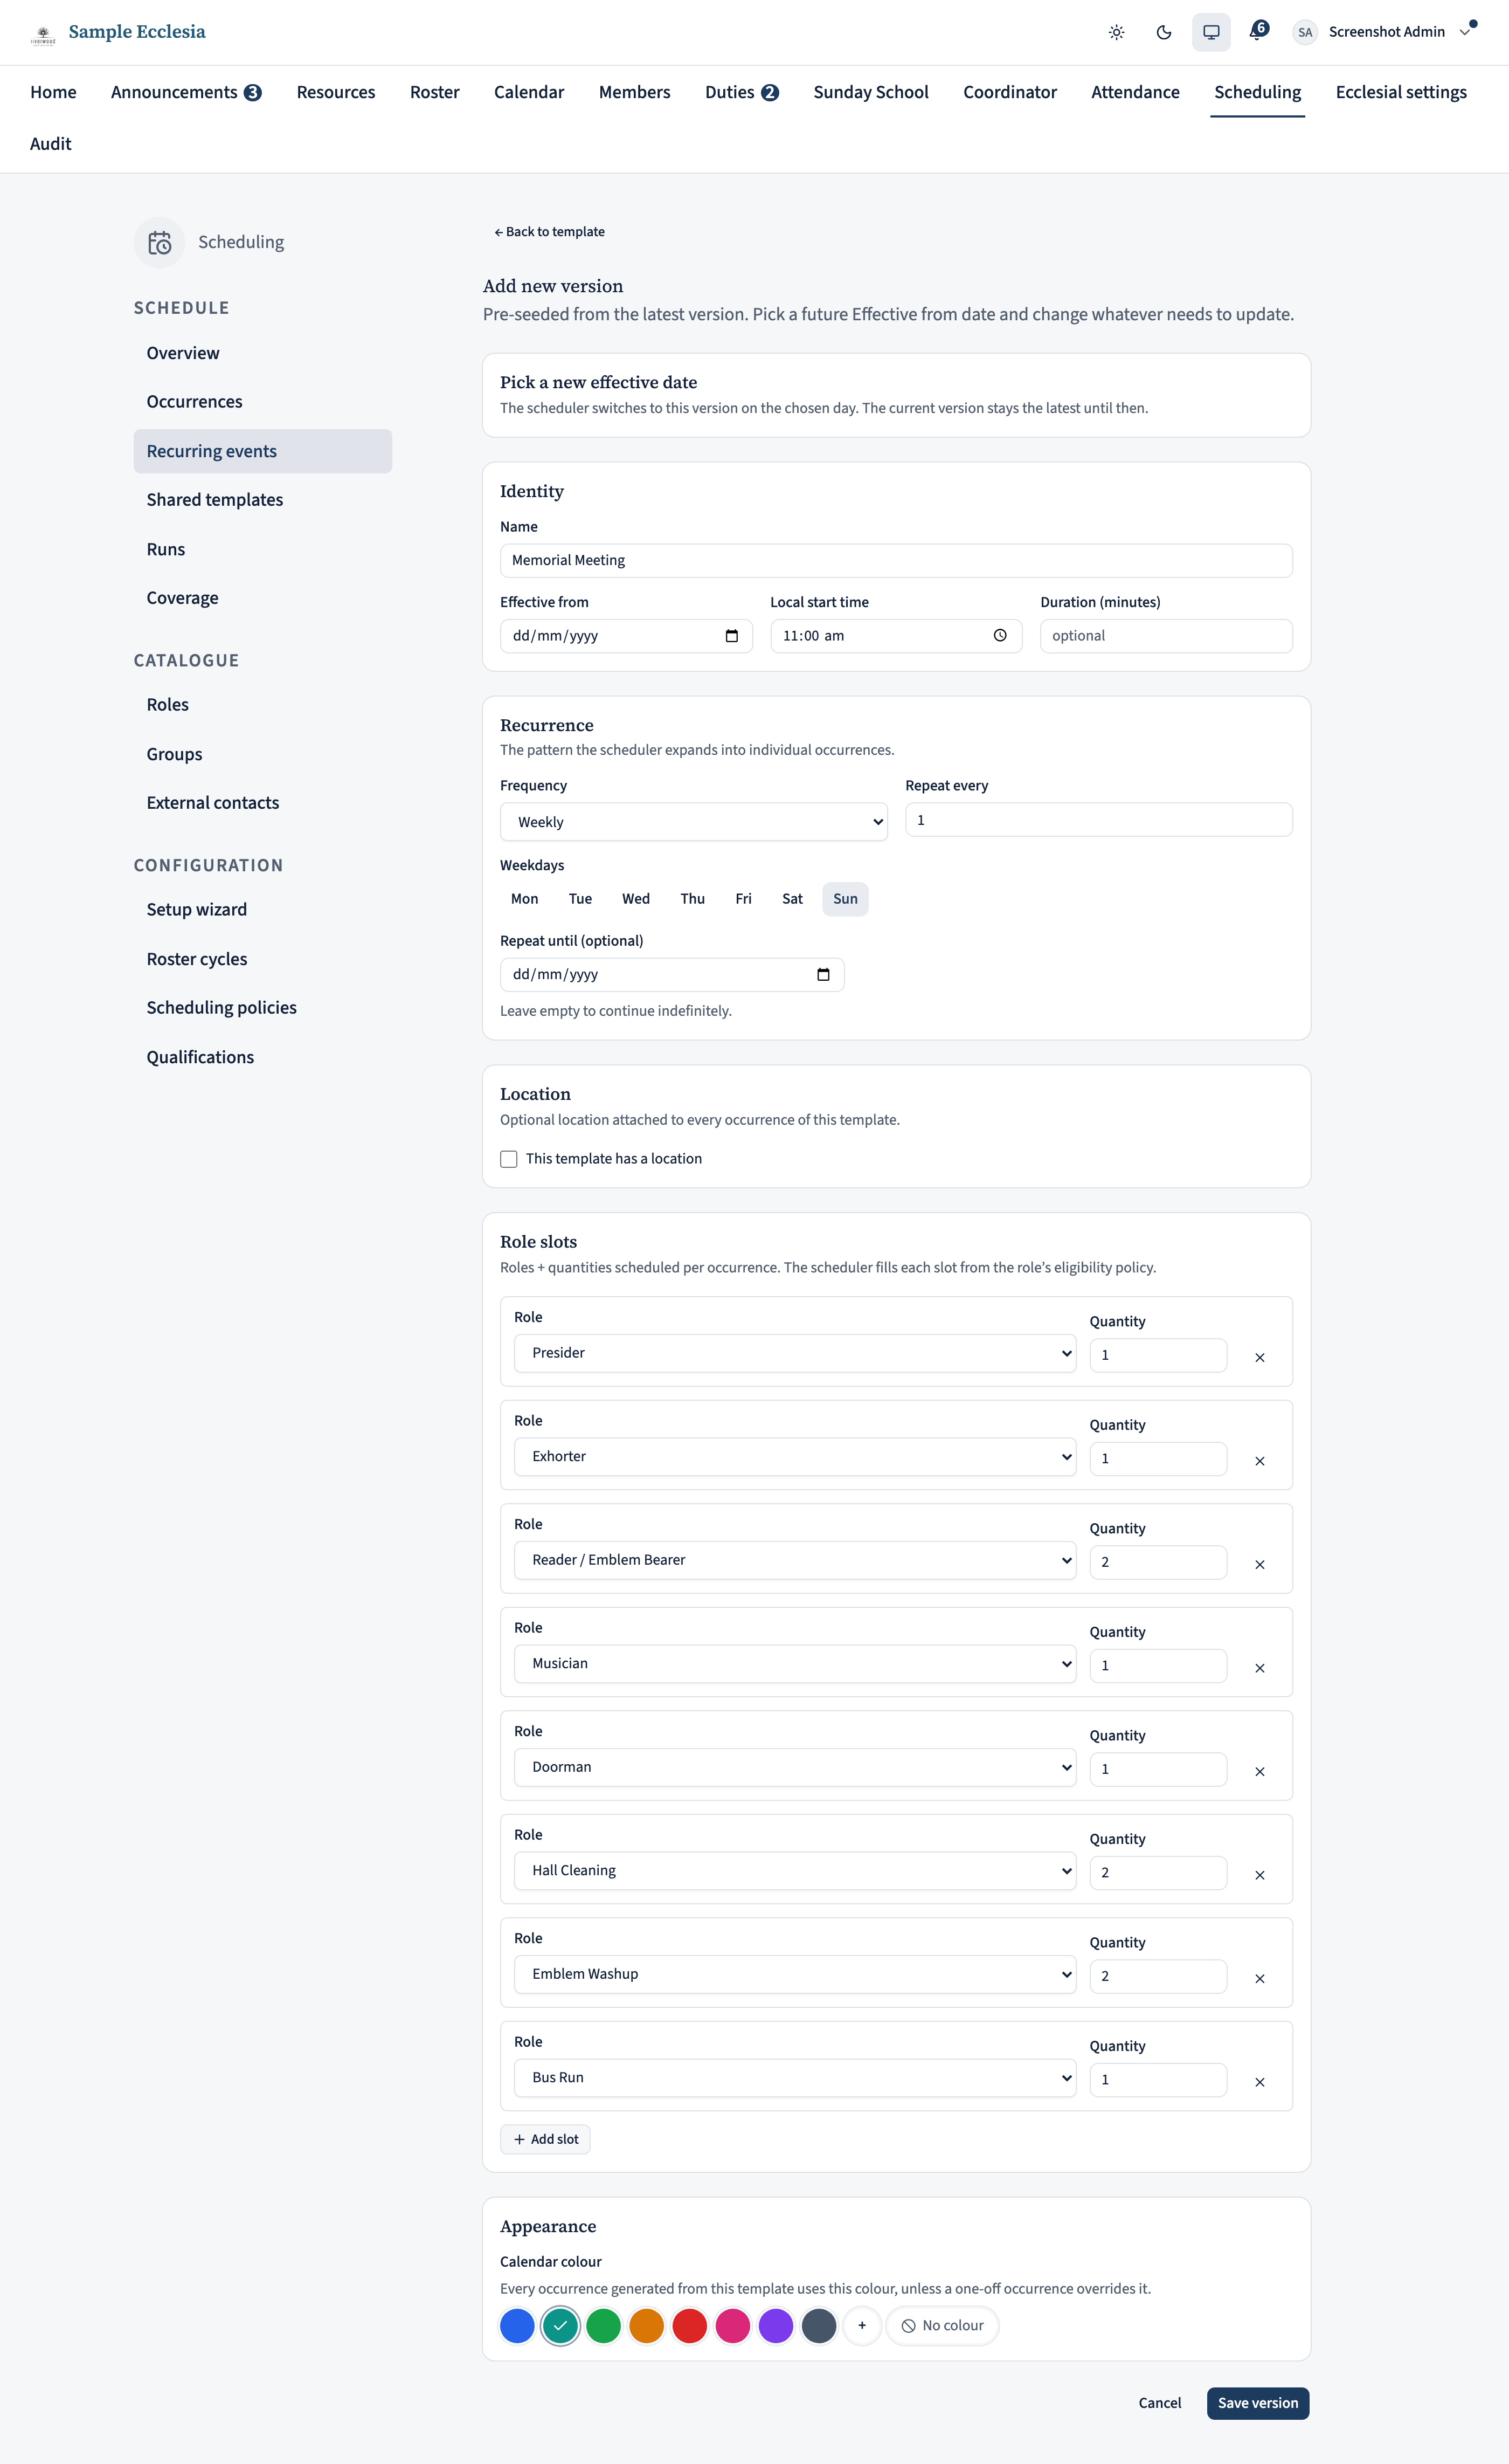Click the SA user avatar
The width and height of the screenshot is (1509, 2464).
pyautogui.click(x=1304, y=32)
